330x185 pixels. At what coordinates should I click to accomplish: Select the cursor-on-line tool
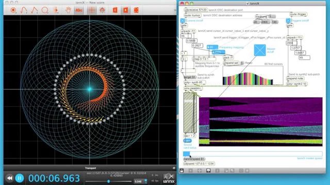(56, 10)
